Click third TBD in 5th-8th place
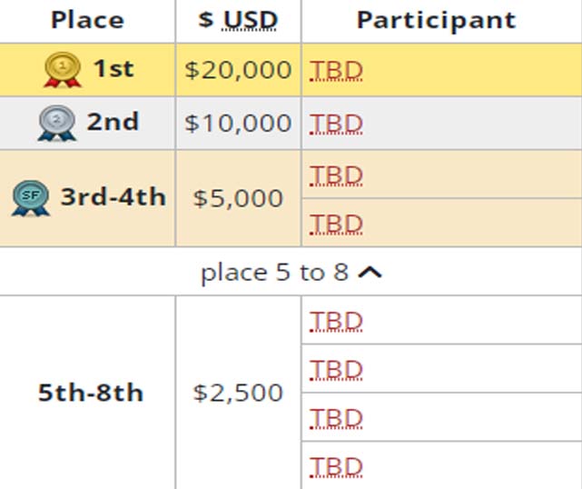Screen dimensions: 582x489 [336, 418]
